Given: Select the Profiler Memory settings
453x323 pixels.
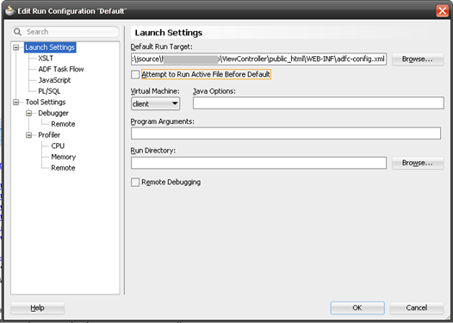Looking at the screenshot, I should pyautogui.click(x=63, y=157).
